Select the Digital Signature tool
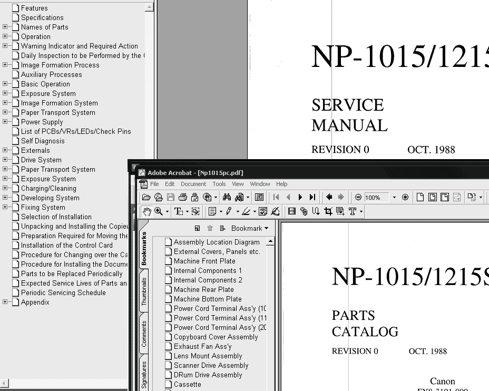This screenshot has height=391, width=489. 275,211
